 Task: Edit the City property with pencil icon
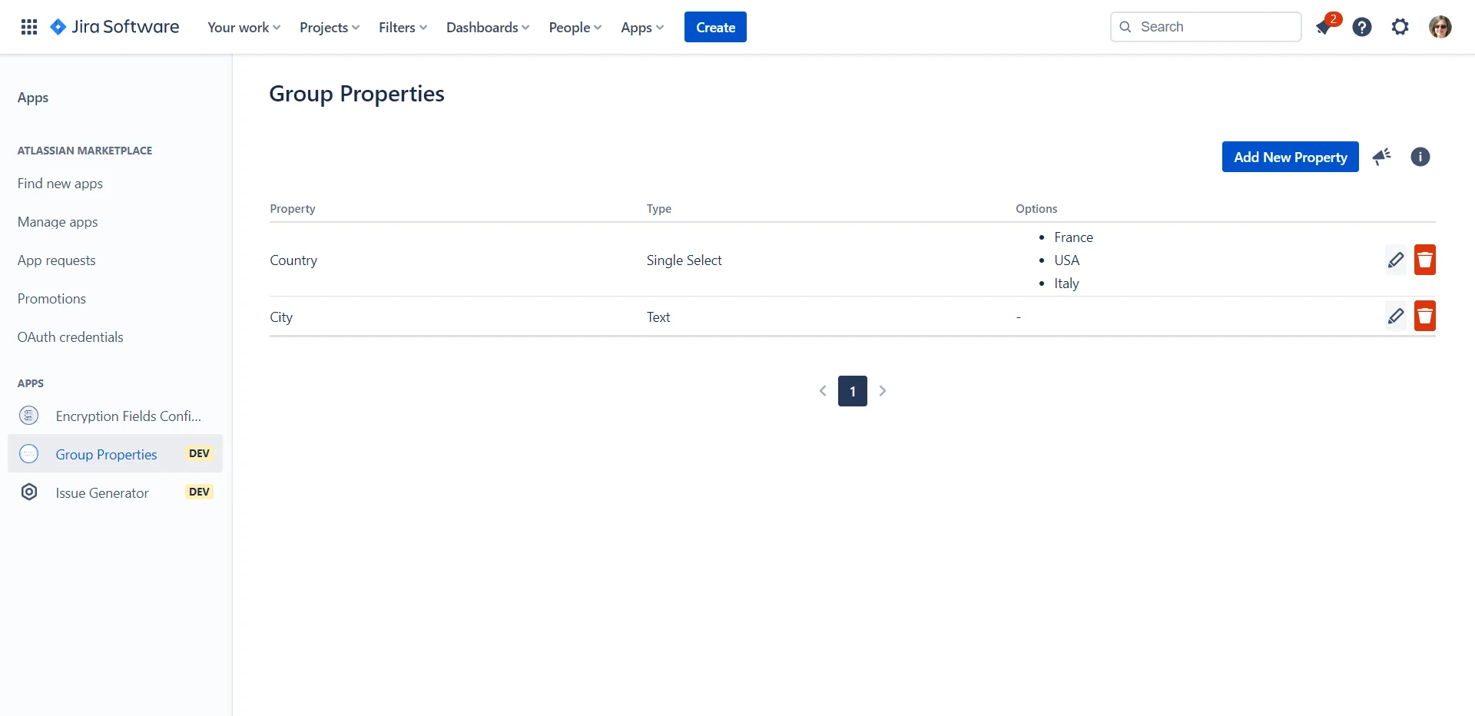click(1396, 316)
